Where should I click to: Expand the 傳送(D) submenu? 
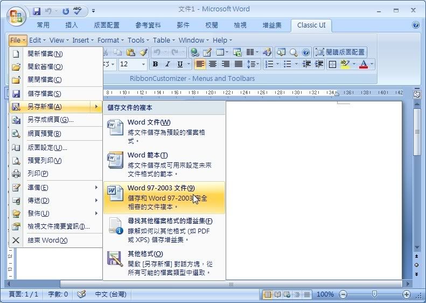(x=56, y=201)
